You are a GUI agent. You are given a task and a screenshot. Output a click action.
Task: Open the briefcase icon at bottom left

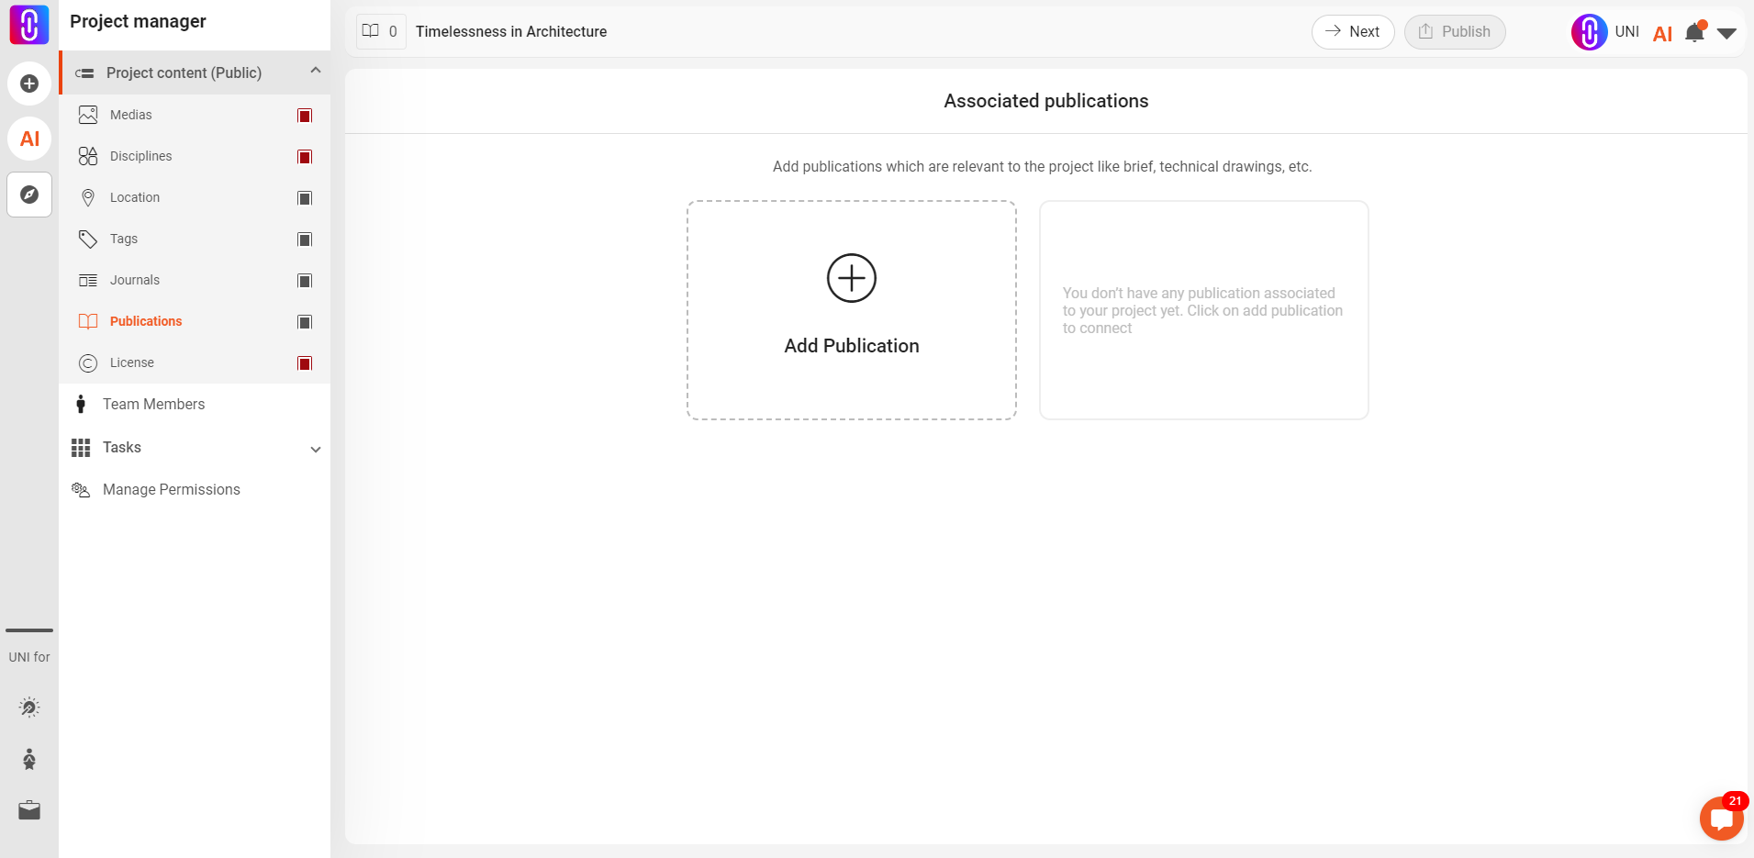click(28, 809)
